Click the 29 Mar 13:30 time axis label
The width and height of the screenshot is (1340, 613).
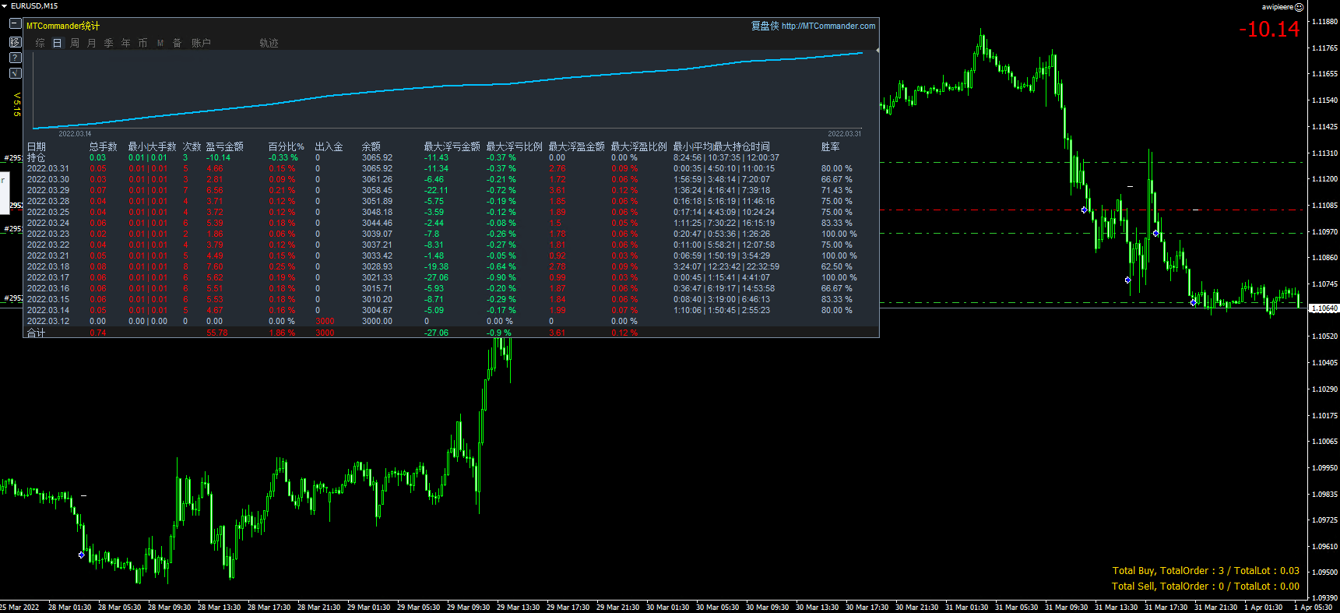(x=519, y=608)
